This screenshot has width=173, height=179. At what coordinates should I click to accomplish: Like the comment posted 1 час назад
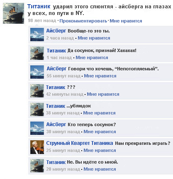click(92, 57)
